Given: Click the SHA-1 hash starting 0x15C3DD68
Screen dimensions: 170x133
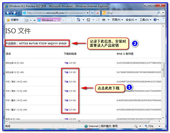Looking at the screenshot, I should [x=139, y=63].
